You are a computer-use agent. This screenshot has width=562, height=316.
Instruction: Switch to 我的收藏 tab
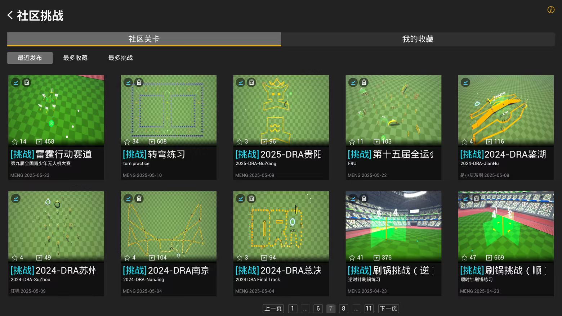418,39
